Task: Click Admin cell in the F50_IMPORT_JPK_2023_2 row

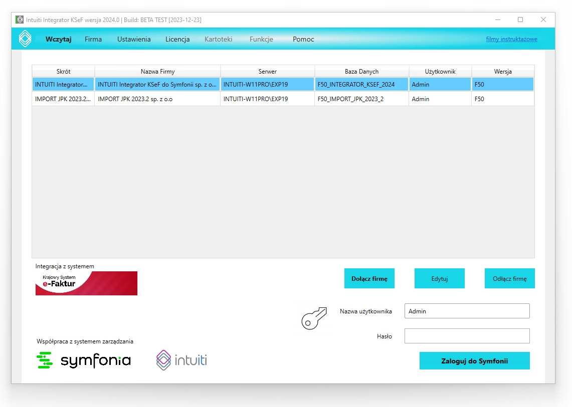Action: (440, 99)
